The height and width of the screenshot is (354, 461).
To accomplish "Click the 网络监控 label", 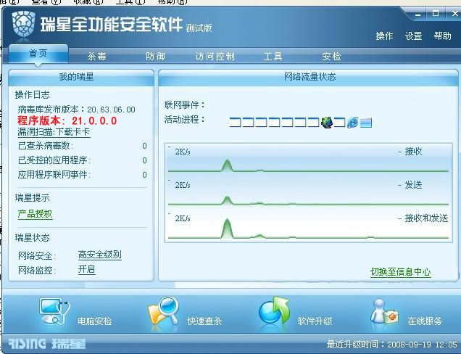I will click(x=37, y=270).
